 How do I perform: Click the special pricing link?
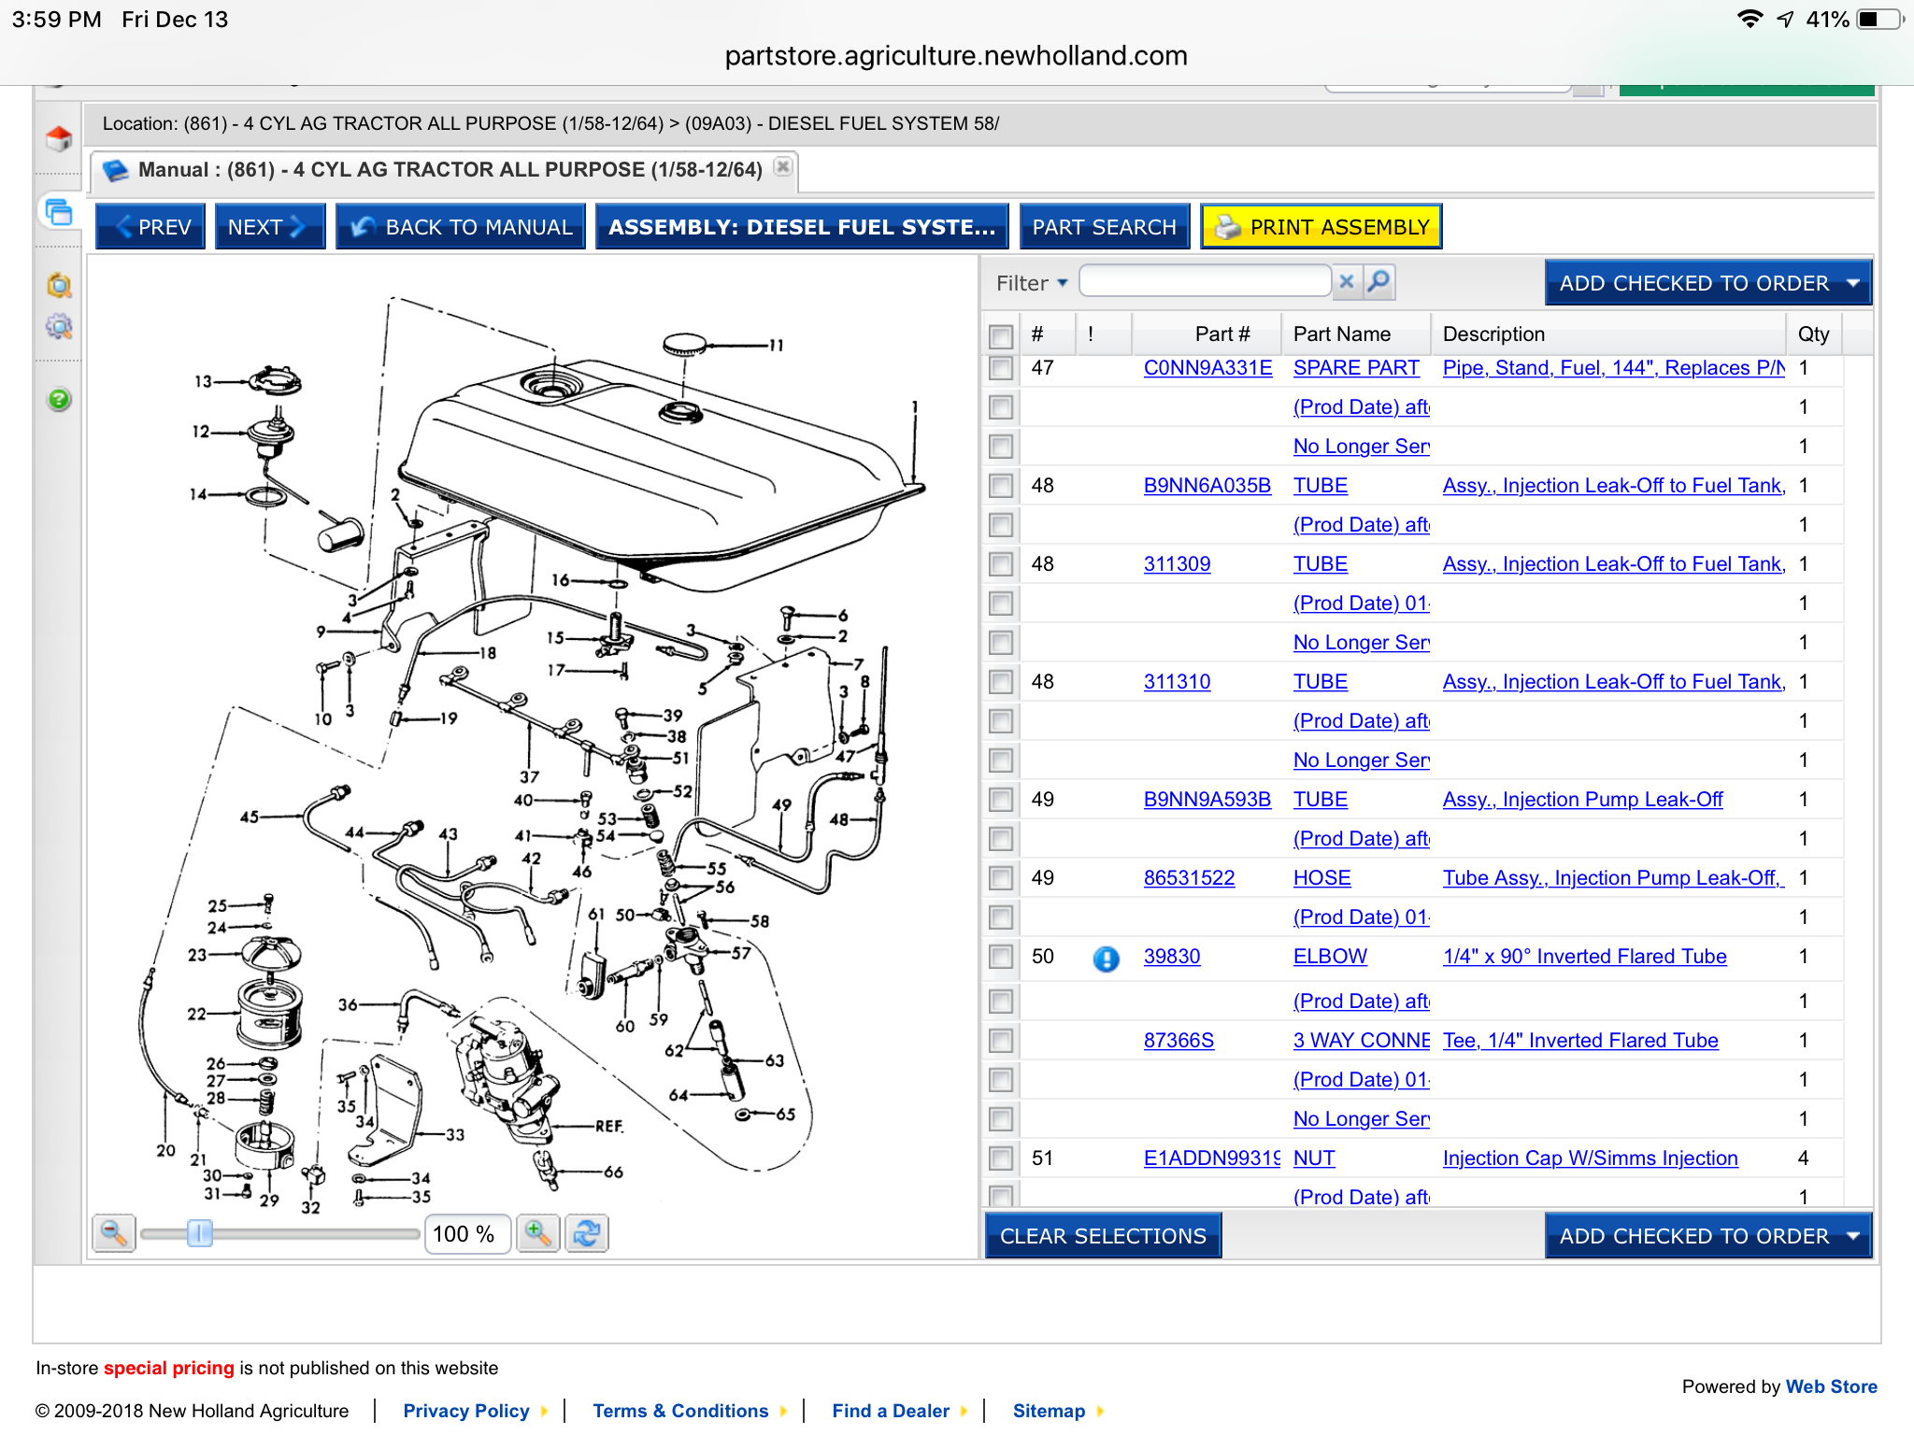pos(168,1368)
